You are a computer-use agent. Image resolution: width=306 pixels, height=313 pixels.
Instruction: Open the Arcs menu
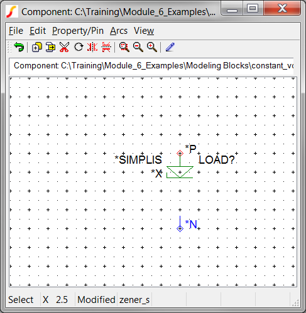pos(119,31)
